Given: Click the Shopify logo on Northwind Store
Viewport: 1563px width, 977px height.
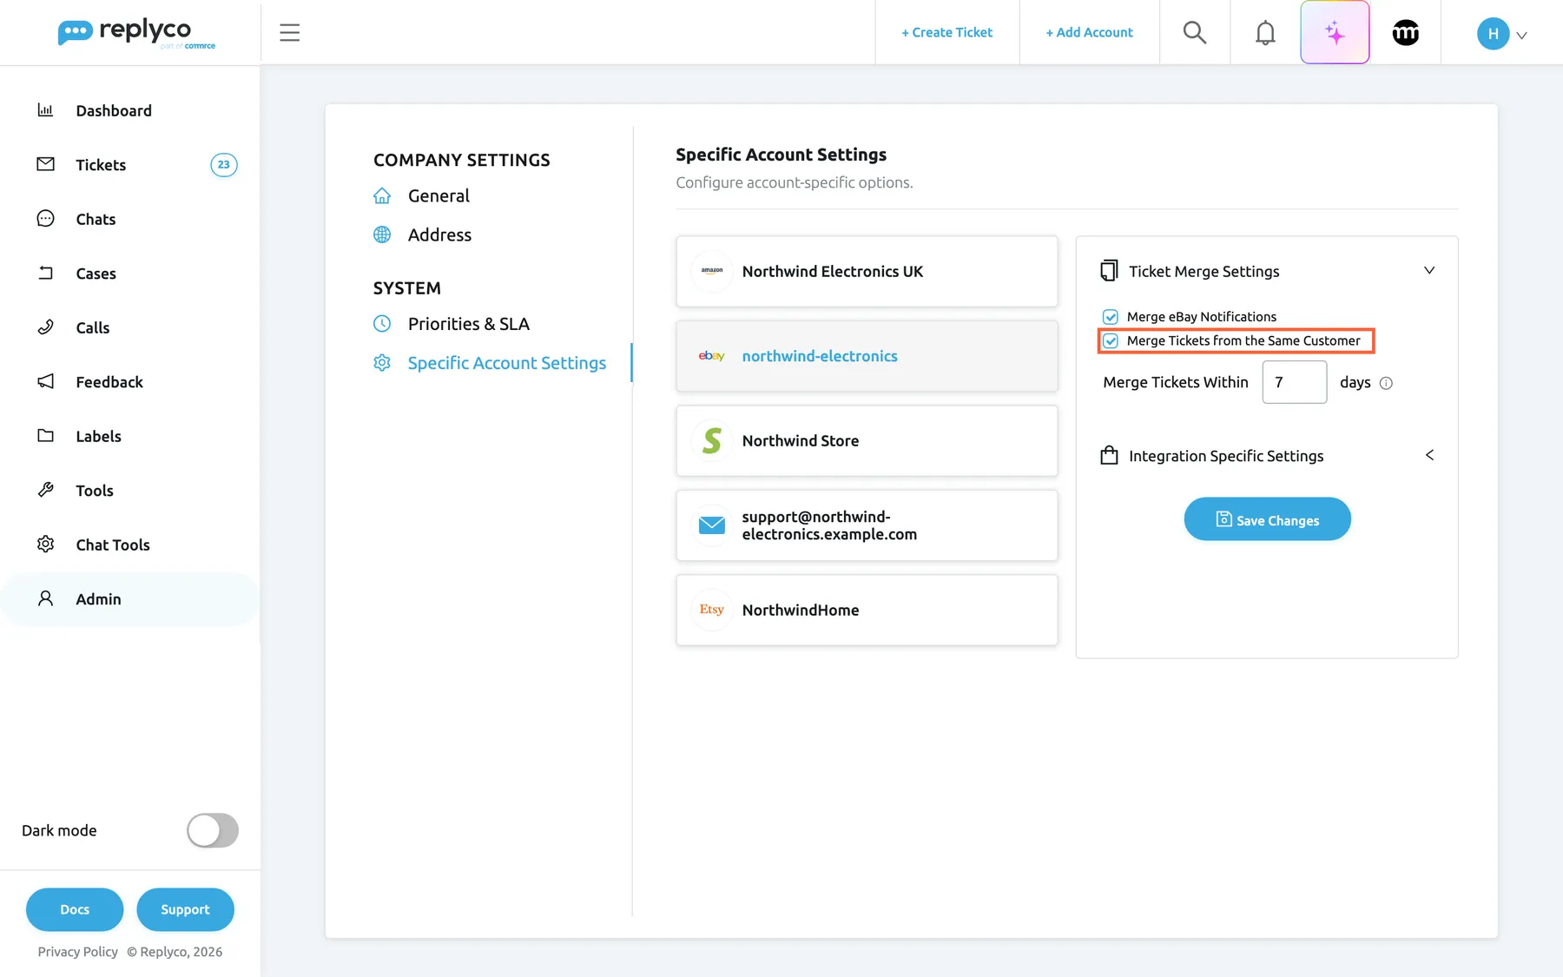Looking at the screenshot, I should click(712, 440).
